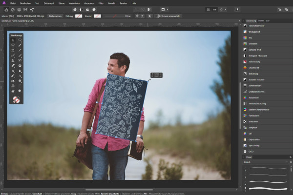The image size is (293, 195).
Task: Switch to the Export Persona
Action: tap(32, 10)
